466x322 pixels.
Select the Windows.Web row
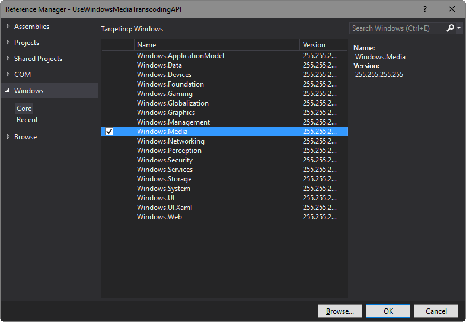tap(224, 217)
